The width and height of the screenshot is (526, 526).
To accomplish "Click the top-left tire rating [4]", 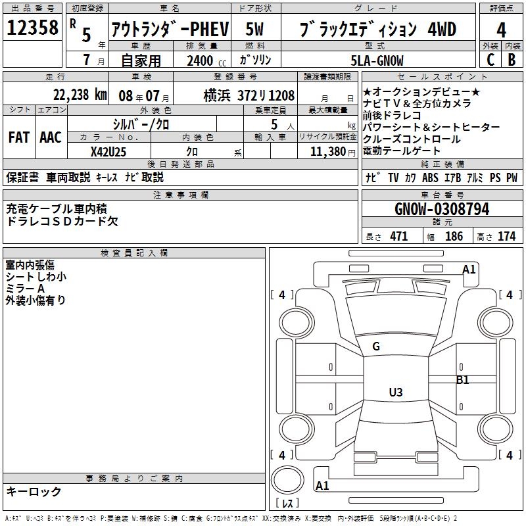I will [282, 295].
